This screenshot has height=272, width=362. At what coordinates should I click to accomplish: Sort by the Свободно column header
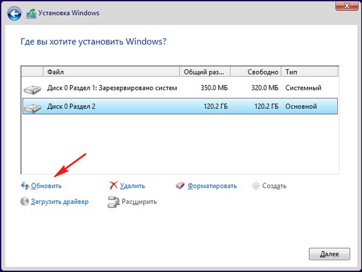pyautogui.click(x=256, y=72)
